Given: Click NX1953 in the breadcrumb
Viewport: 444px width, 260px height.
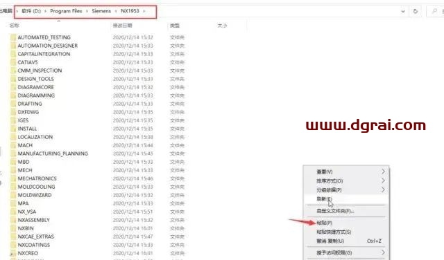Looking at the screenshot, I should 130,11.
